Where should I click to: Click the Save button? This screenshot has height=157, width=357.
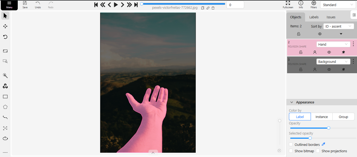(25, 5)
